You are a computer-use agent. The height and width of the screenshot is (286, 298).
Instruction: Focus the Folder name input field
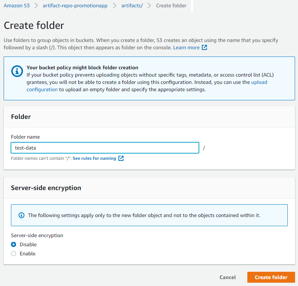(x=105, y=148)
